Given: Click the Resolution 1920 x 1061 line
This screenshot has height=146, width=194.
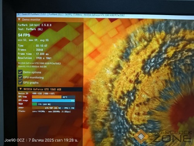Looking at the screenshot, I should pos(35,58).
